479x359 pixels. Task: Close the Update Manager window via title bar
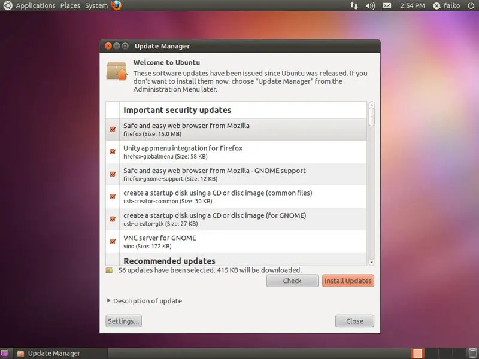click(x=108, y=46)
